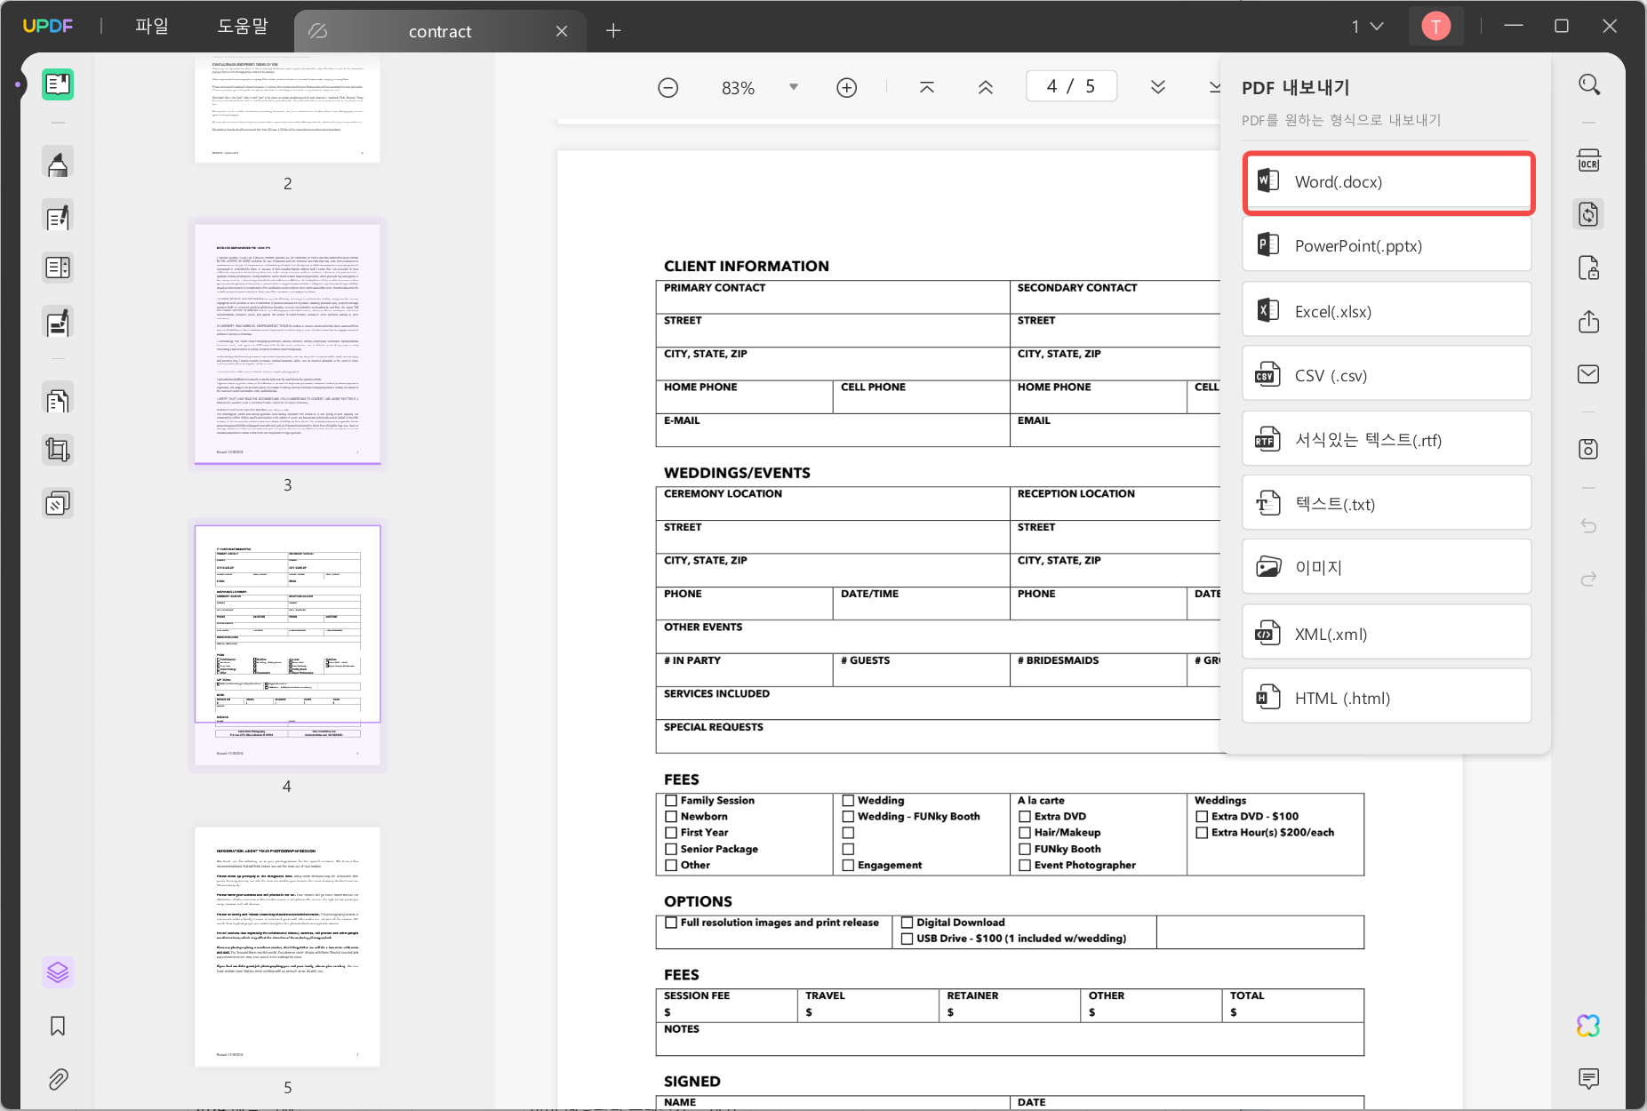The height and width of the screenshot is (1111, 1647).
Task: Open the Fill & Sign tool
Action: click(58, 323)
